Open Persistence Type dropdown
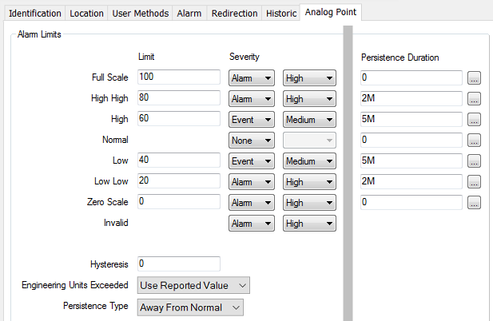This screenshot has height=321, width=493. tap(190, 307)
